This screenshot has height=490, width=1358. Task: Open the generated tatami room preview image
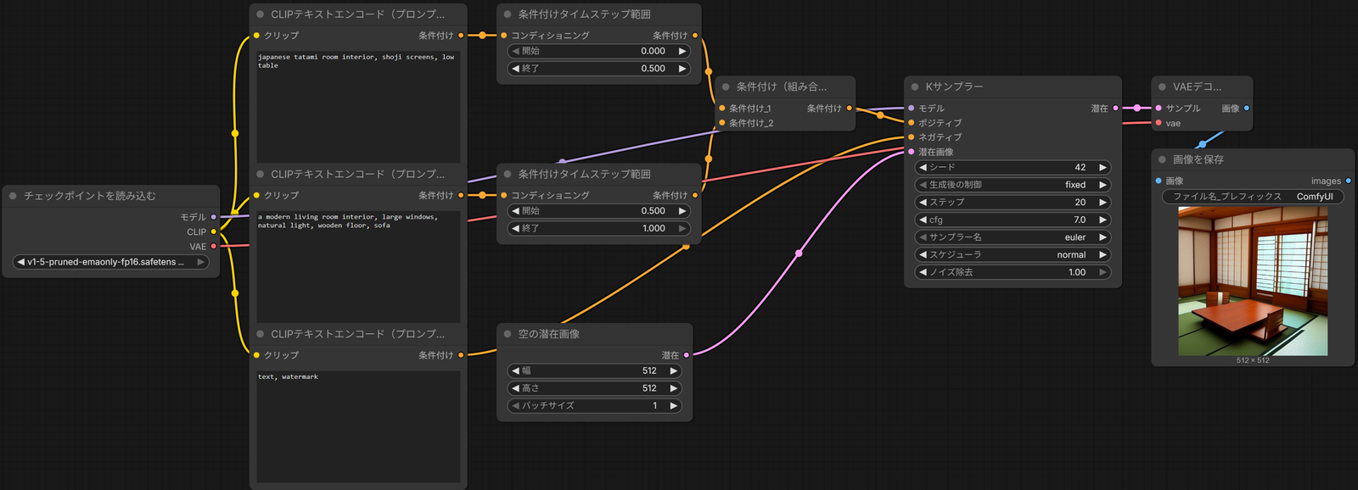tap(1253, 281)
